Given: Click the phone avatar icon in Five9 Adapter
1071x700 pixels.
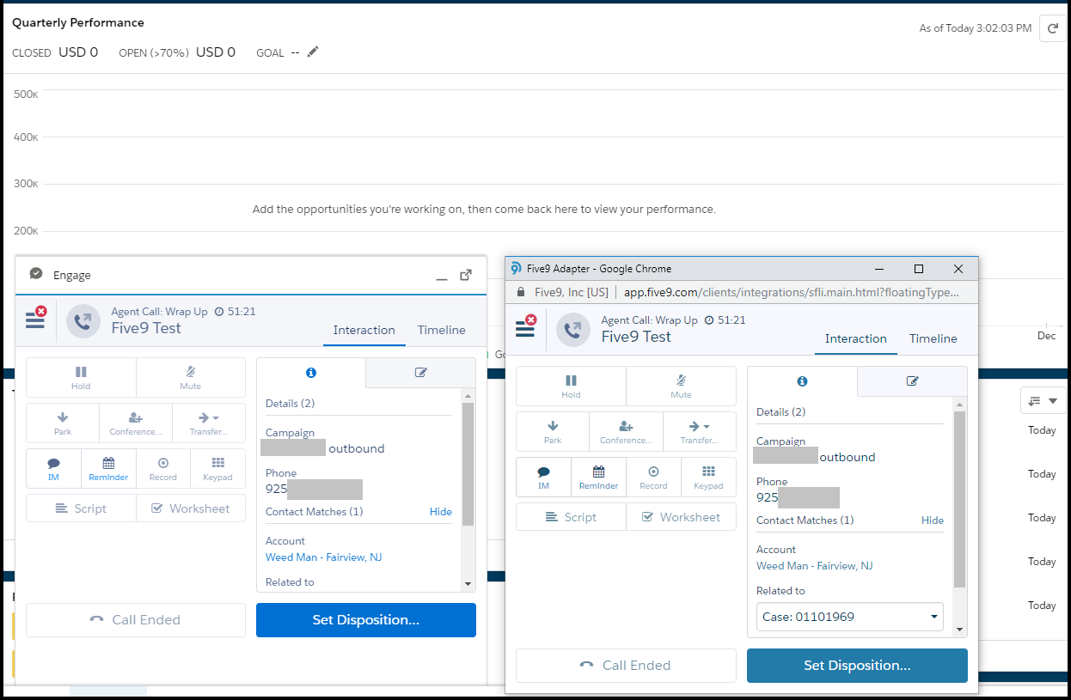Looking at the screenshot, I should coord(572,330).
